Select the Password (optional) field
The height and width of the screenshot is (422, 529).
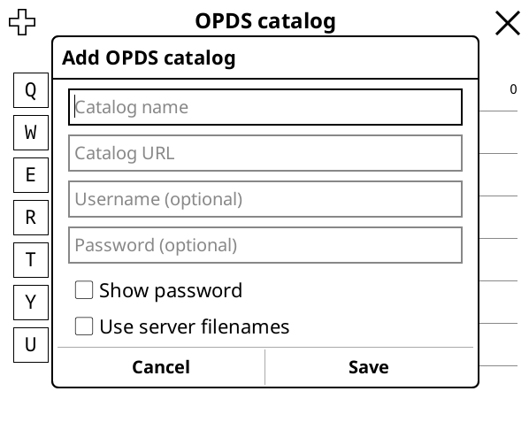coord(265,245)
